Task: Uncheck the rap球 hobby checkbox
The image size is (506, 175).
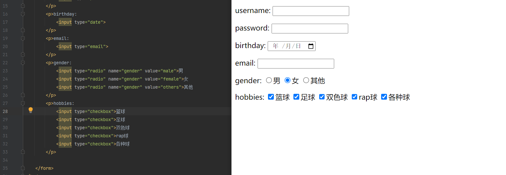Action: coord(354,97)
